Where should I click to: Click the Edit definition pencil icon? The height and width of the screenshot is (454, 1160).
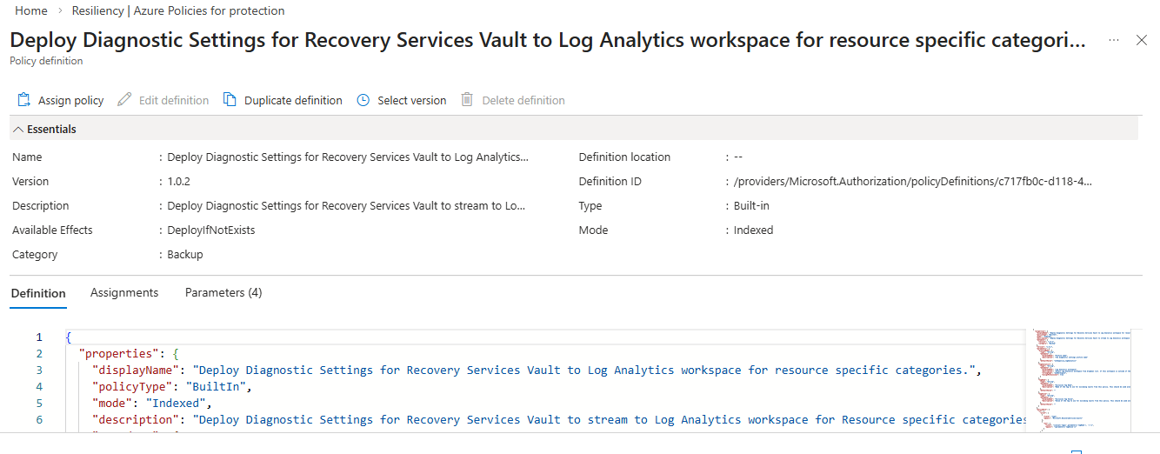[124, 100]
